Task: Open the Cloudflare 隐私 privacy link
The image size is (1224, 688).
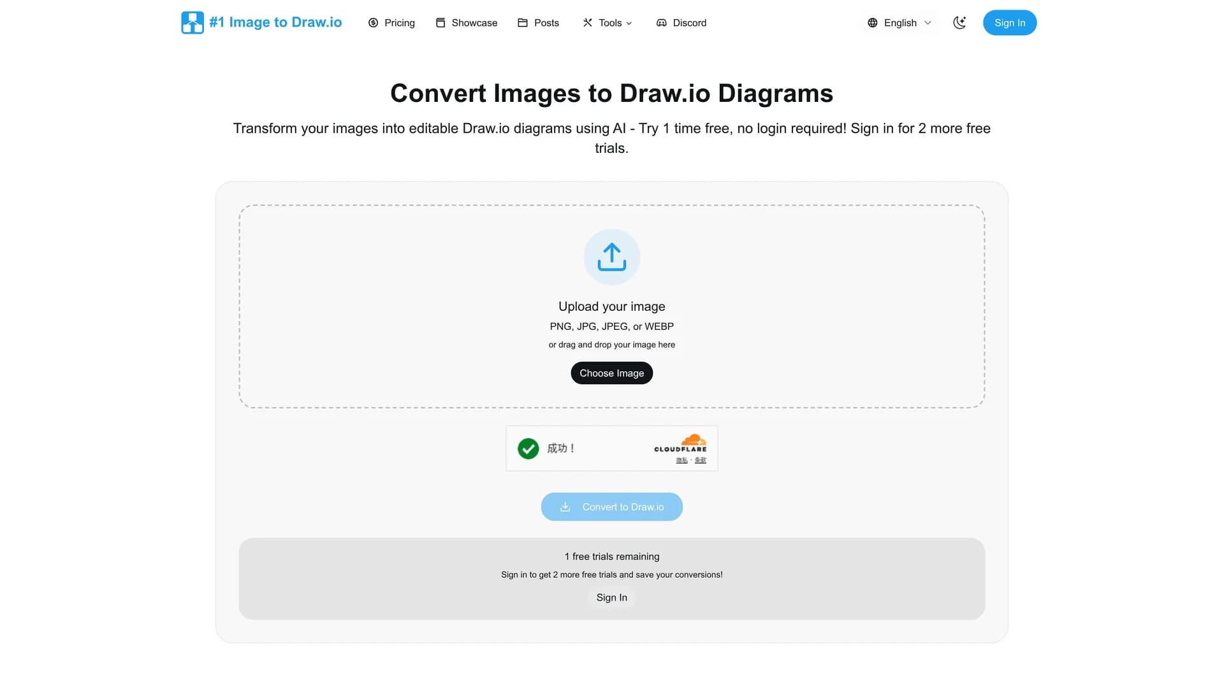Action: point(681,460)
